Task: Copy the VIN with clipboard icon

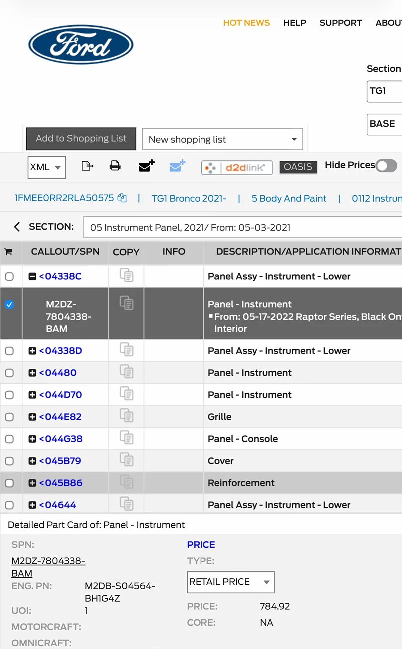Action: [x=122, y=198]
